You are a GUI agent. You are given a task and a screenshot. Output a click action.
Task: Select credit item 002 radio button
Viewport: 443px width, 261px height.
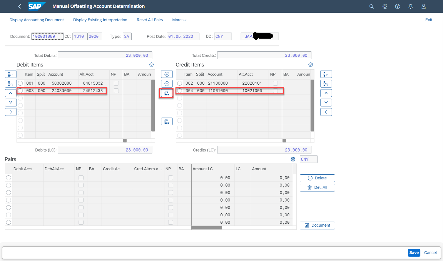[180, 83]
